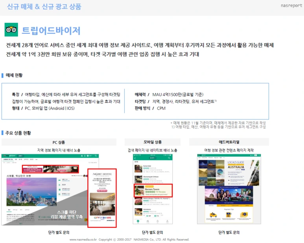Click the Nobu Hotel vertical banner ad

[x=102, y=198]
